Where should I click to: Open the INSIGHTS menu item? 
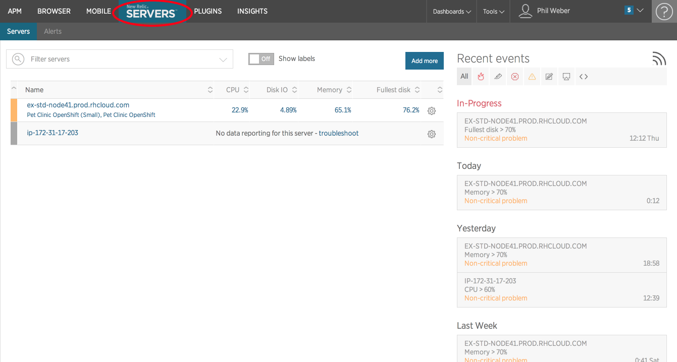point(252,11)
